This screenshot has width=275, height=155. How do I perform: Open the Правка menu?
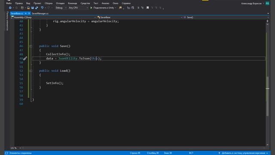point(19,3)
